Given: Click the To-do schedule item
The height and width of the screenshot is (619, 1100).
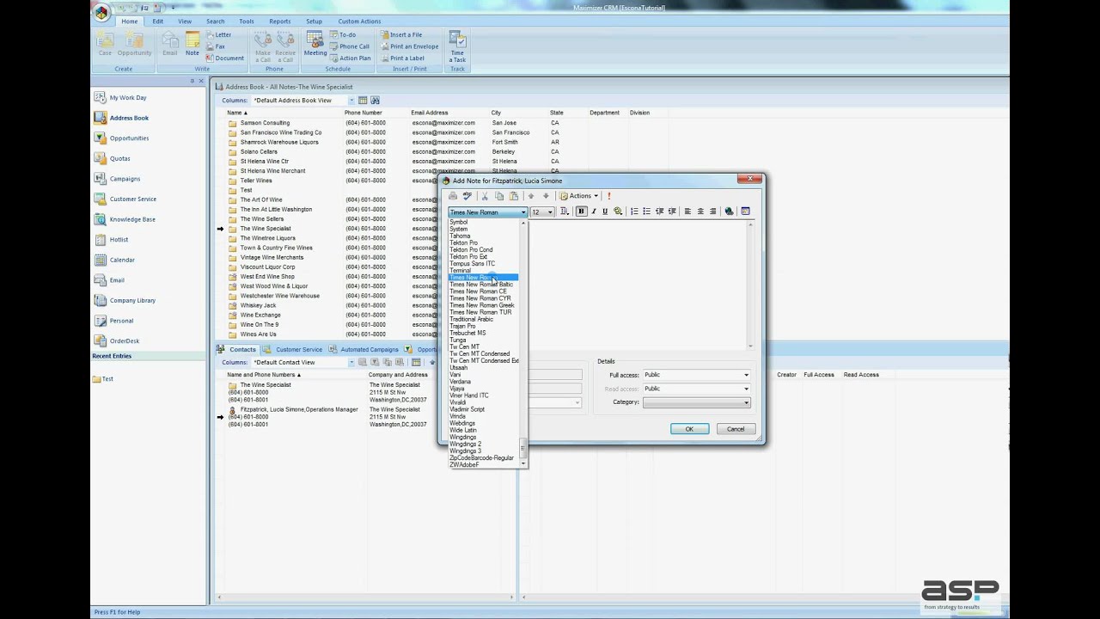Looking at the screenshot, I should tap(343, 35).
